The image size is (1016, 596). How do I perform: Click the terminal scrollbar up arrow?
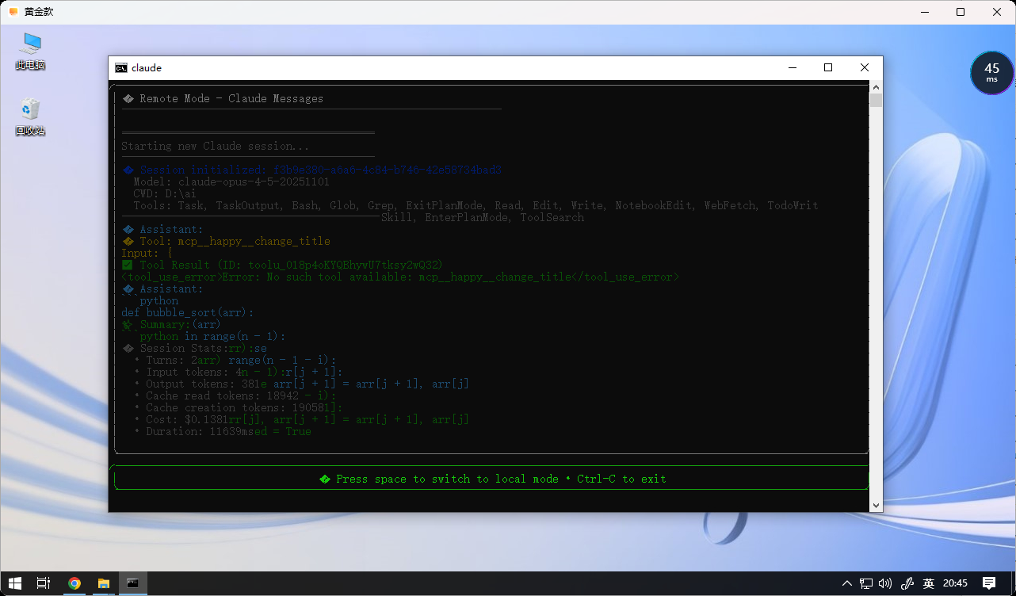[x=876, y=86]
